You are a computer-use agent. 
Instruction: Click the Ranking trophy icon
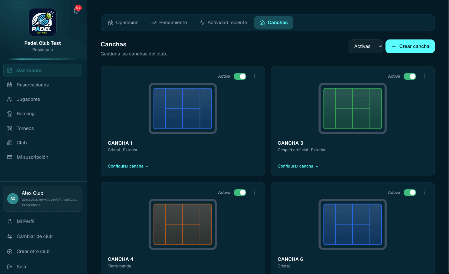[10, 114]
